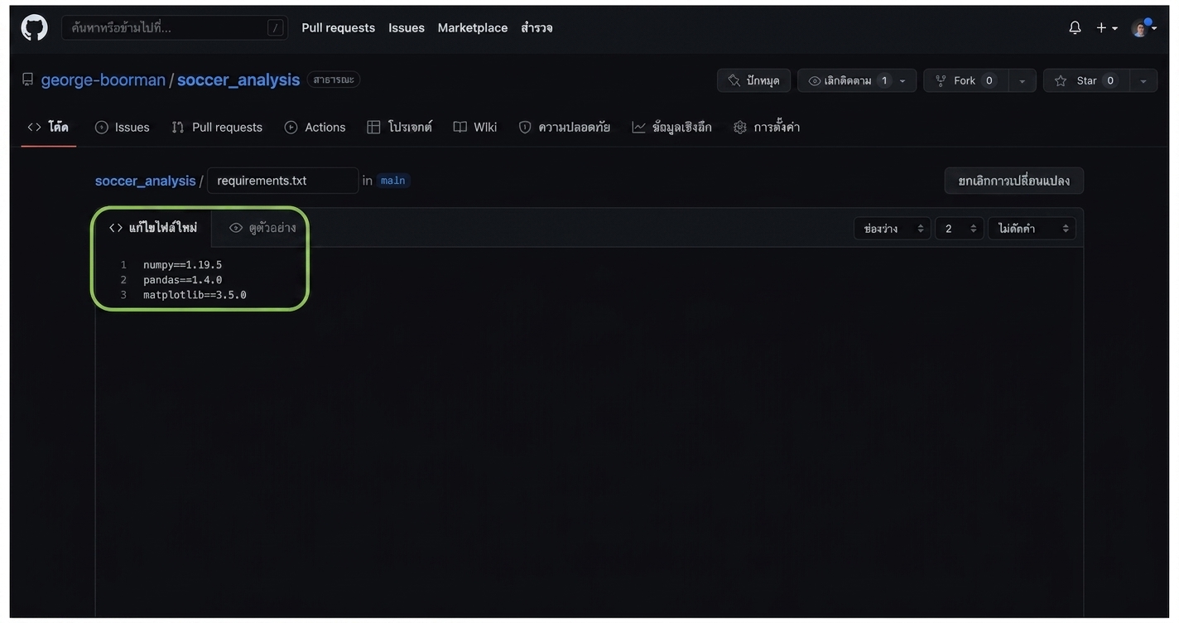Click the main branch label
1179x623 pixels.
(x=393, y=181)
